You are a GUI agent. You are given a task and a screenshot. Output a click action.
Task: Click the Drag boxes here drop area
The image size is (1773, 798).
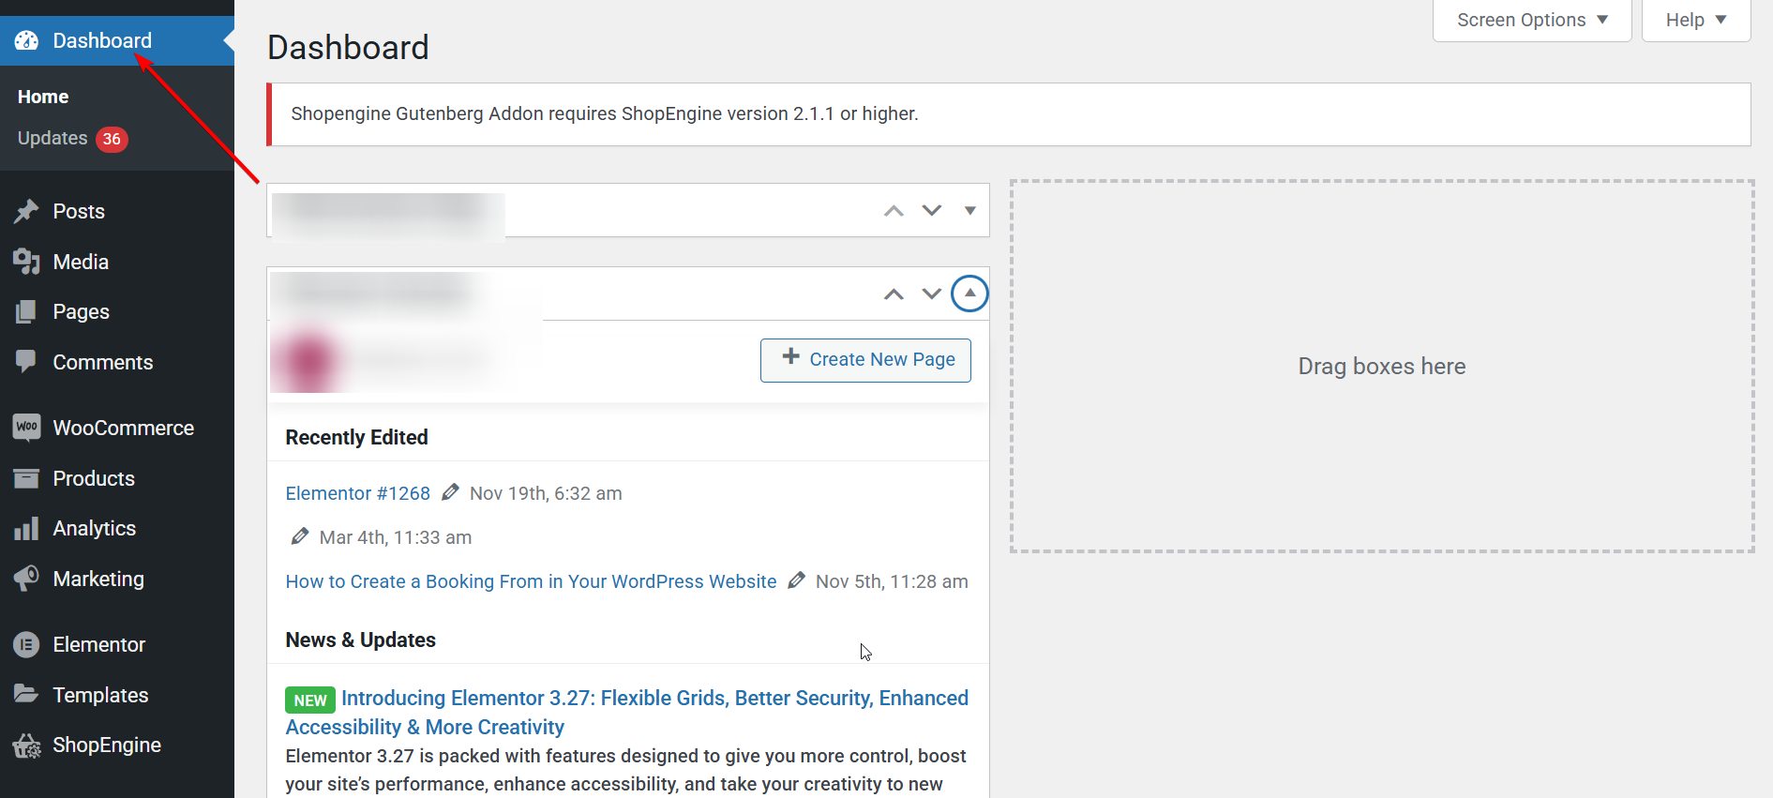[1381, 367]
